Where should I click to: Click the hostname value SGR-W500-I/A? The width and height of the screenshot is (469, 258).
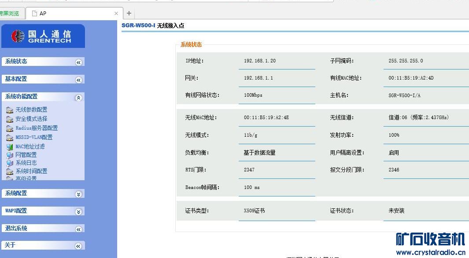(404, 95)
